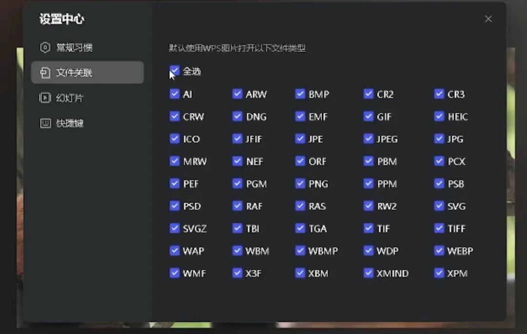The image size is (527, 334).
Task: Click the 幻灯片 slideshow play icon
Action: [x=45, y=98]
